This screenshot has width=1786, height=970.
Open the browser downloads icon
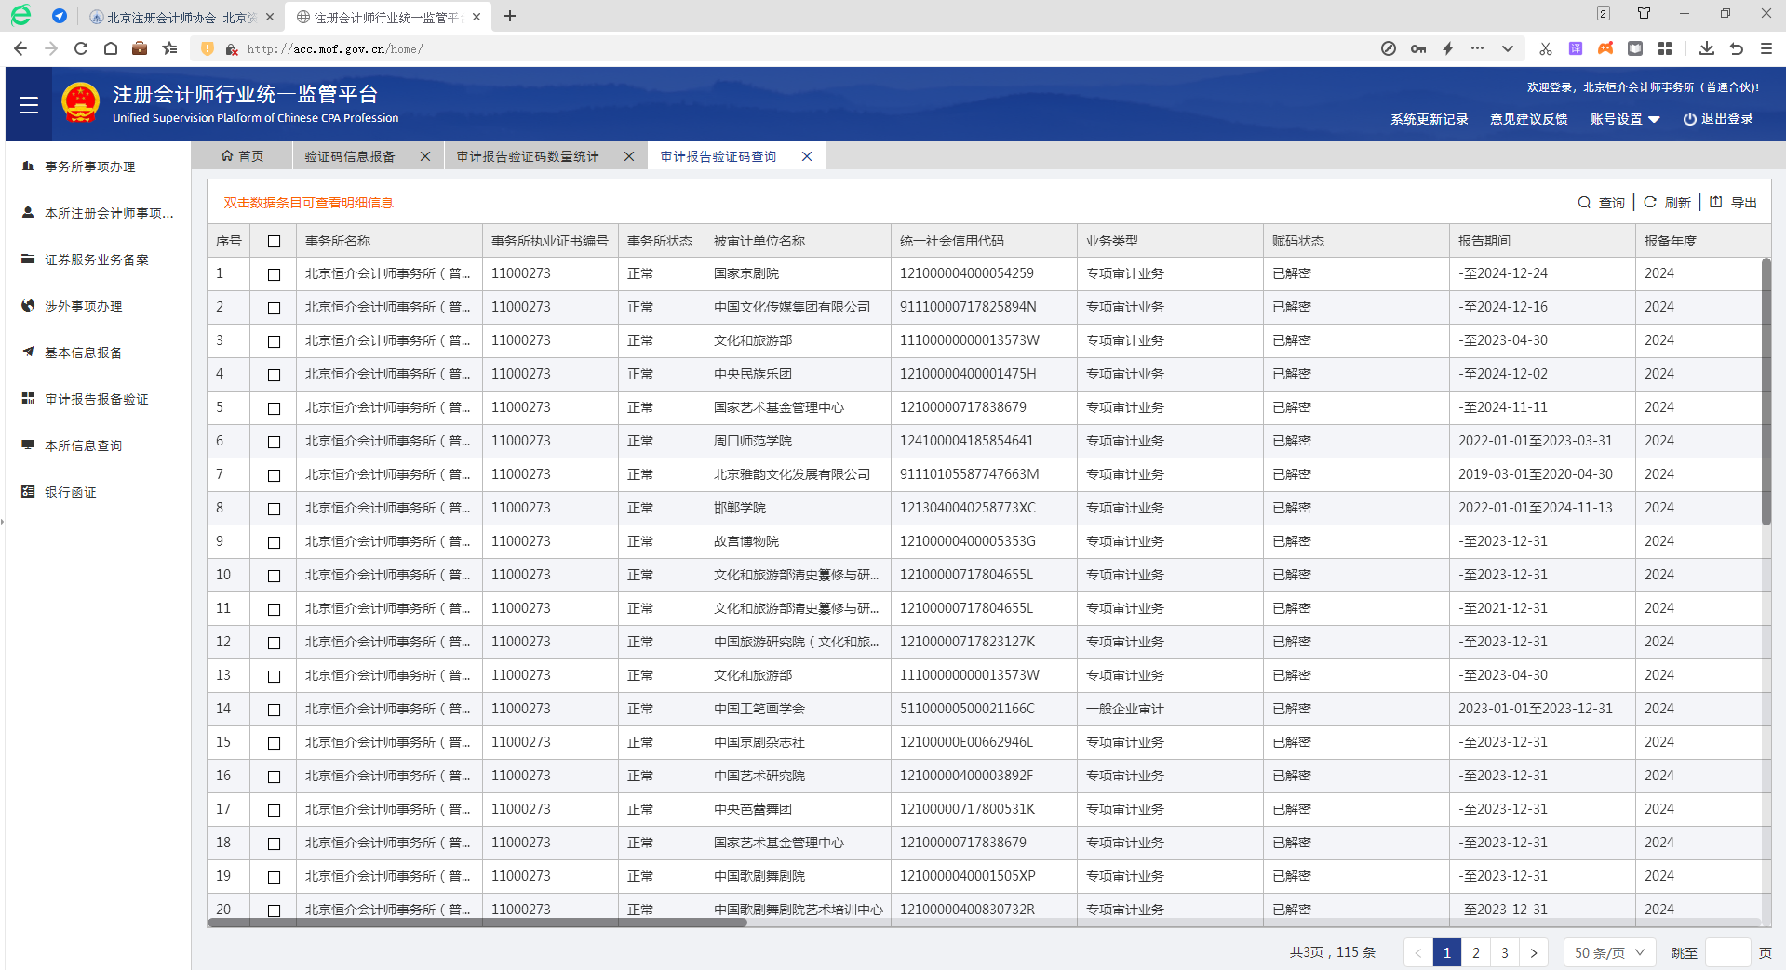coord(1706,48)
